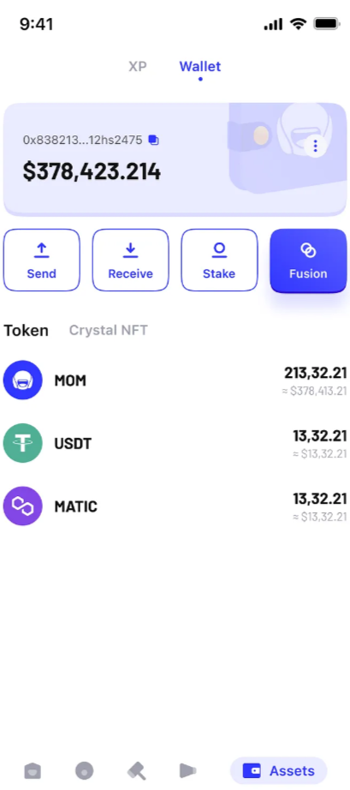
Task: Tap the MOM token helmet icon
Action: [22, 380]
